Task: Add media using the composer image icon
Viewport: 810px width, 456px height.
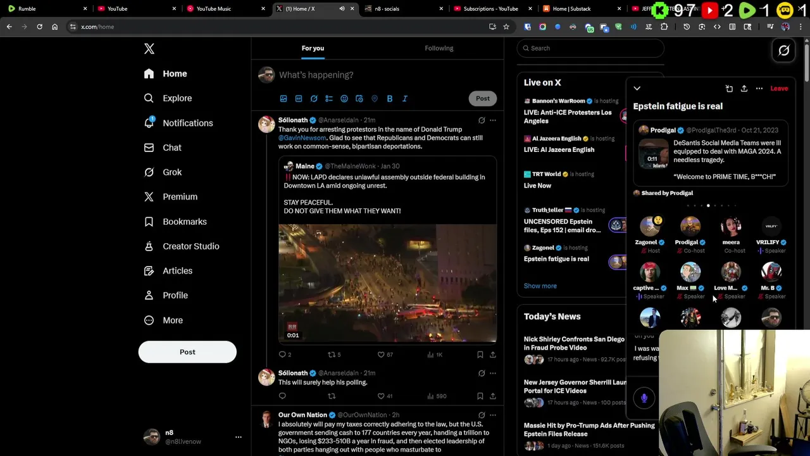Action: pyautogui.click(x=283, y=99)
